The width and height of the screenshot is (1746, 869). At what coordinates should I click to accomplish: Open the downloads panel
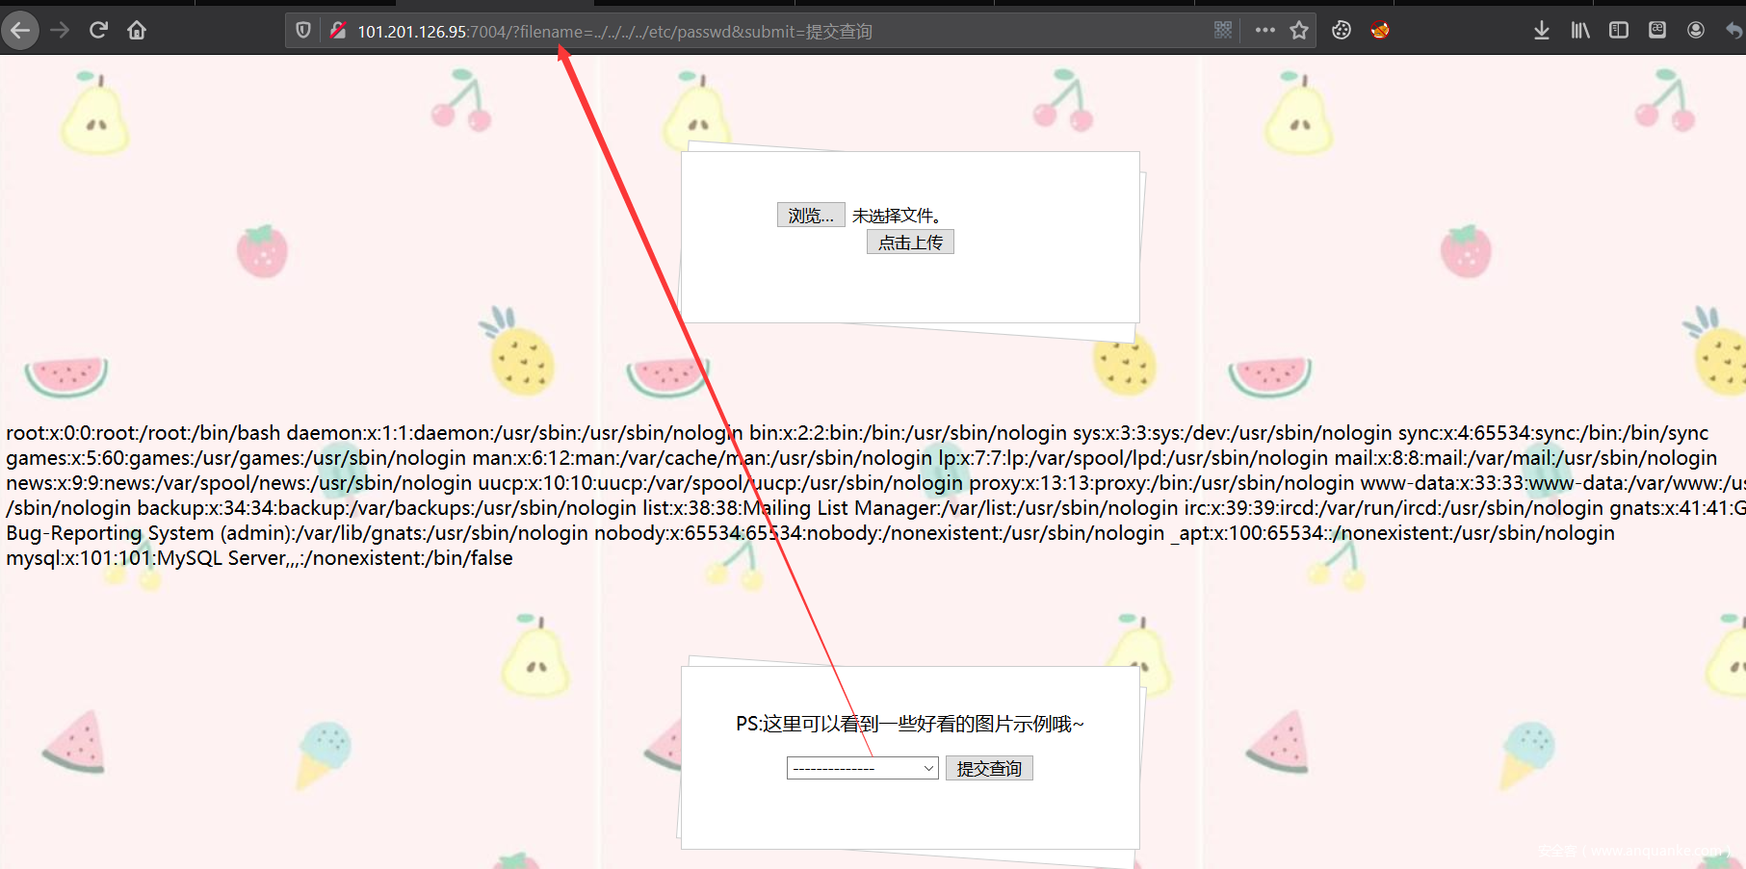[x=1541, y=31]
